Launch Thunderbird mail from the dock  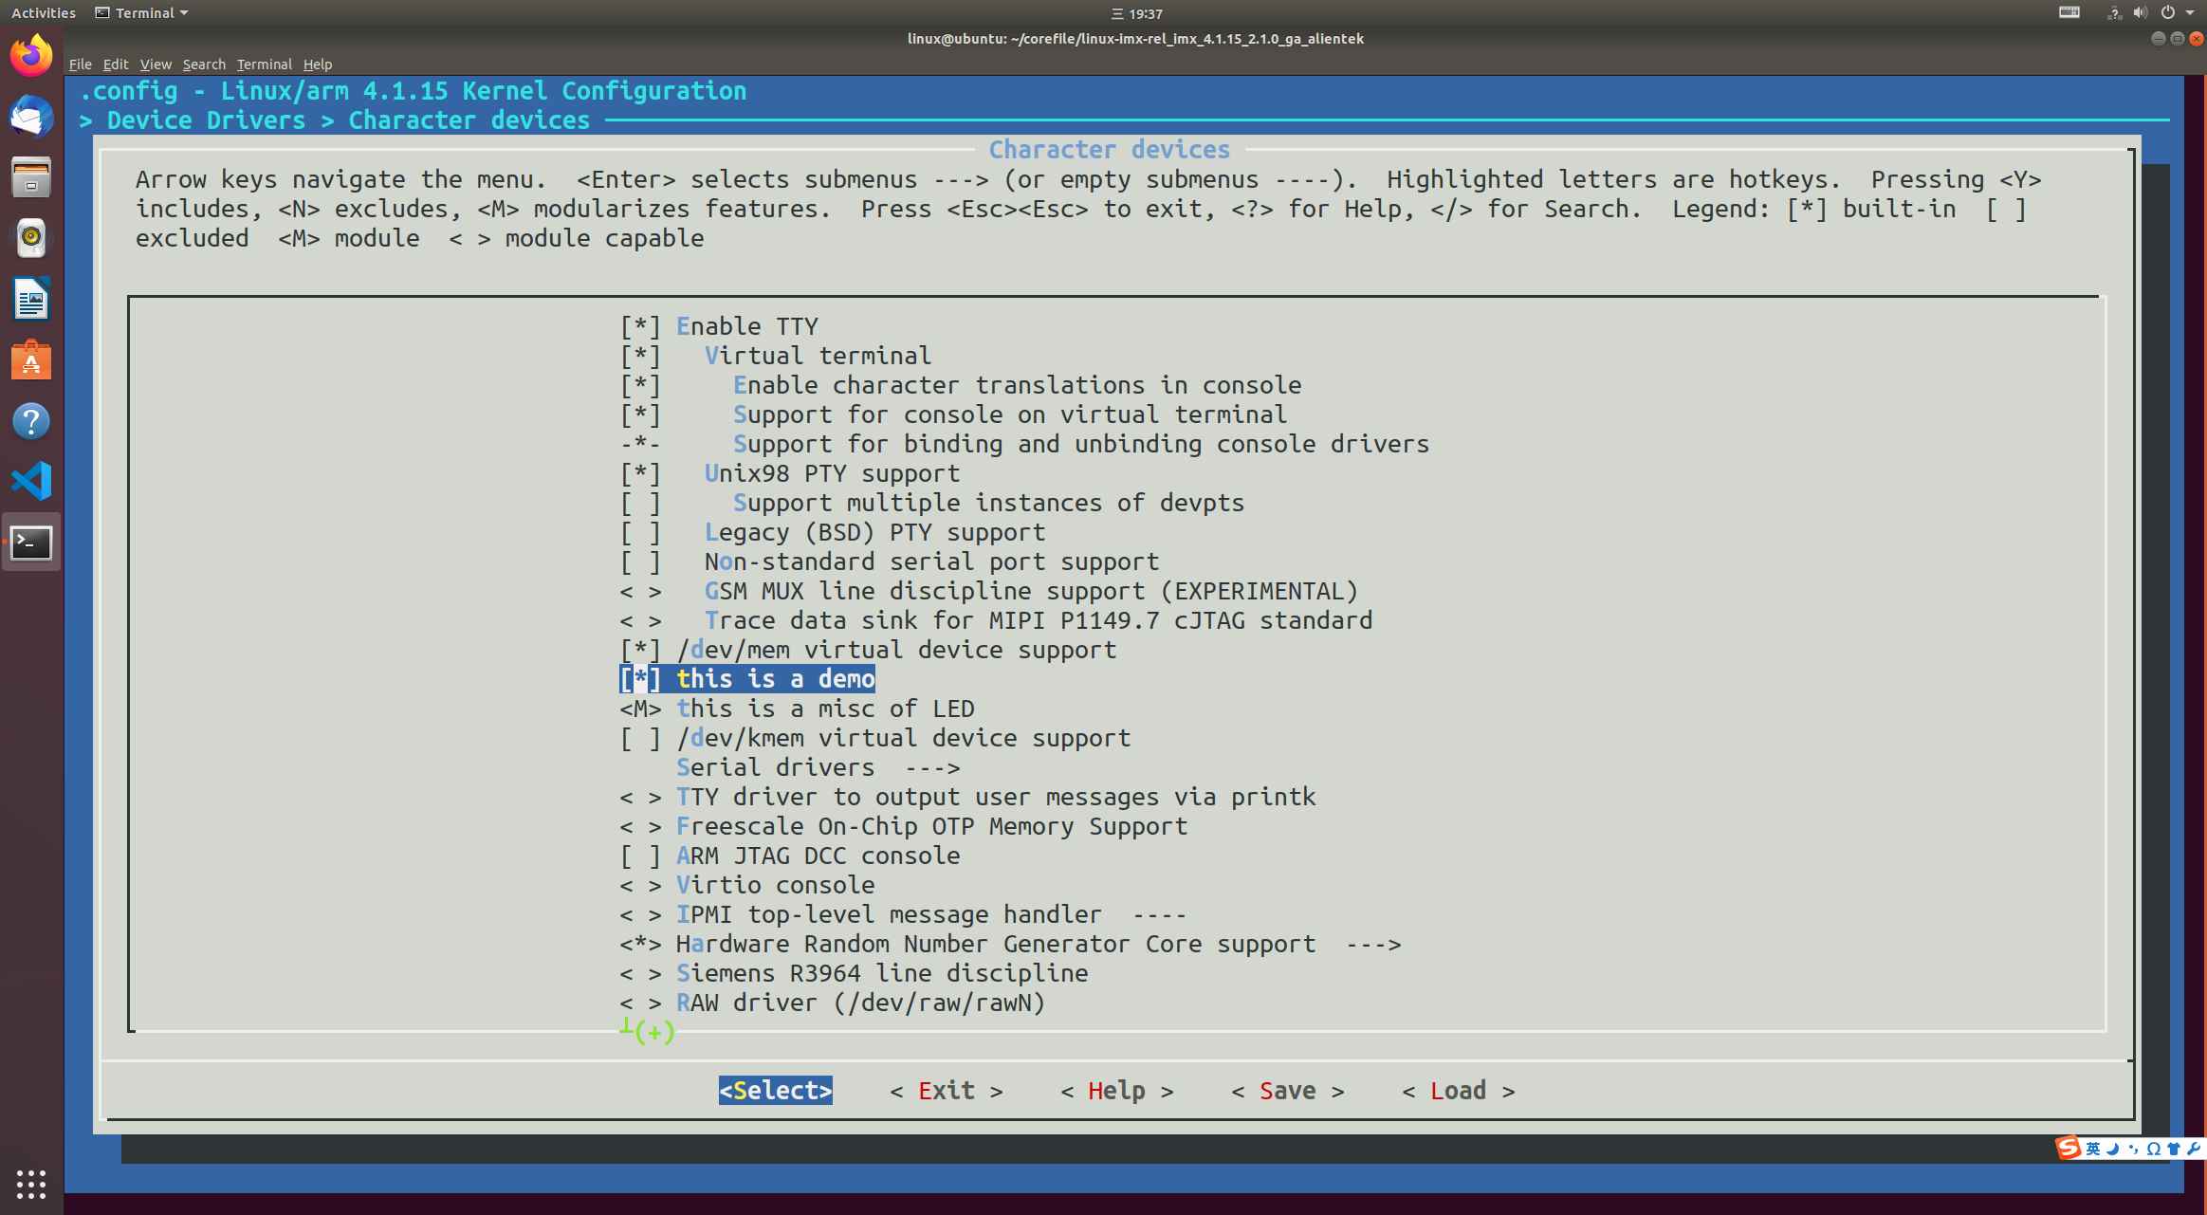tap(31, 117)
